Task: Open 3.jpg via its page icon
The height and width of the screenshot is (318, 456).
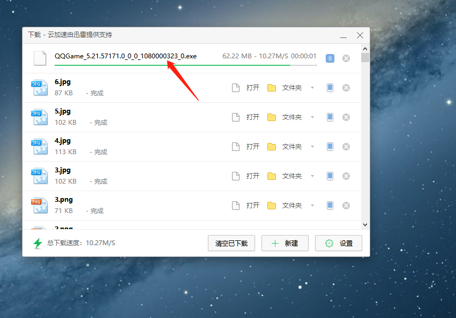Action: coord(236,176)
